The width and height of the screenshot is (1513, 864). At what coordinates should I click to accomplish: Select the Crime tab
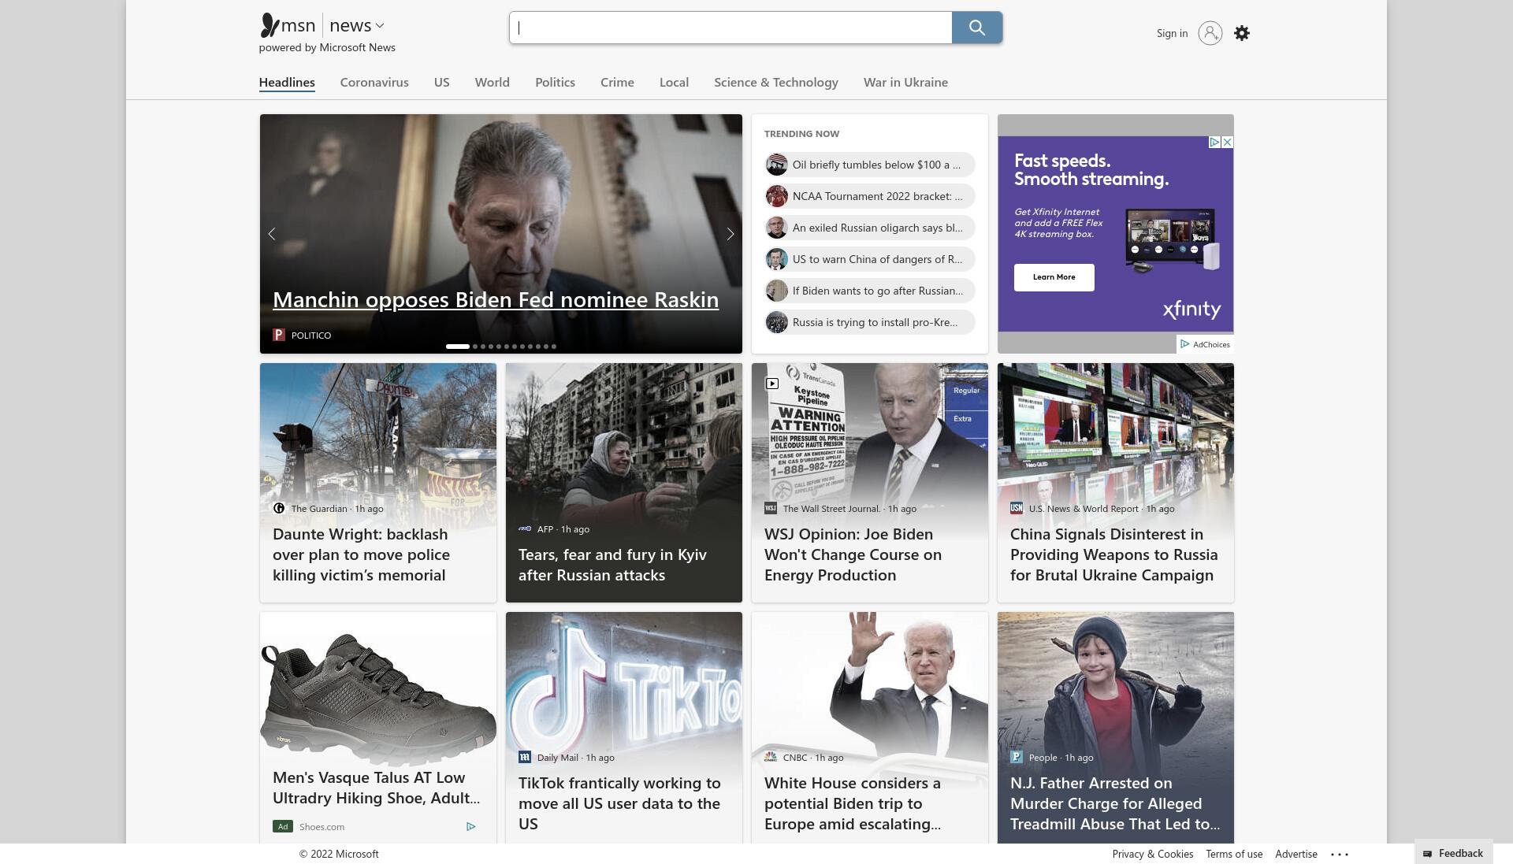pyautogui.click(x=617, y=83)
